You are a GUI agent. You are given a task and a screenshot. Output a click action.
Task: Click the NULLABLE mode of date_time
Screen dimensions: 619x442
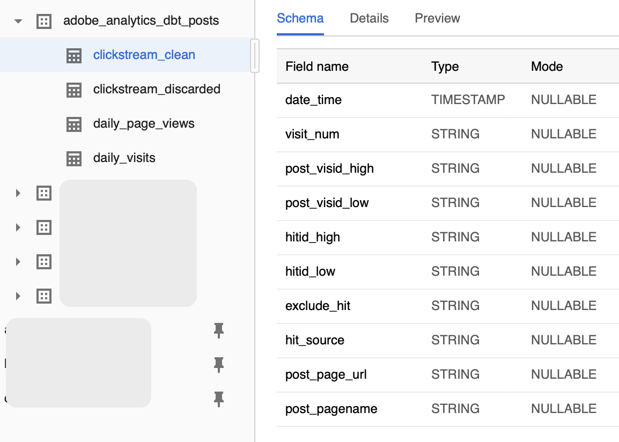(564, 100)
